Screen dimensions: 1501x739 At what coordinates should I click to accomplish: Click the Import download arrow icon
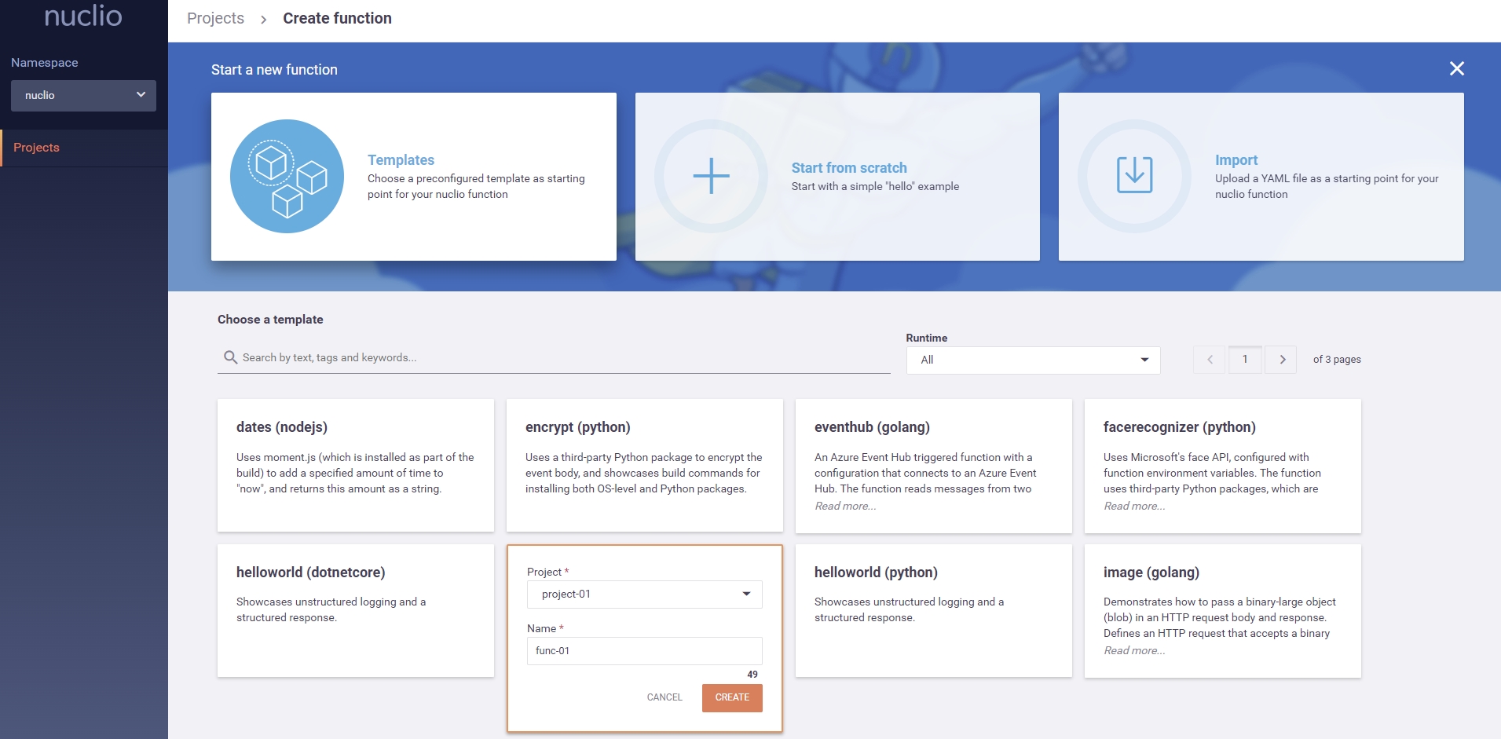click(x=1134, y=175)
